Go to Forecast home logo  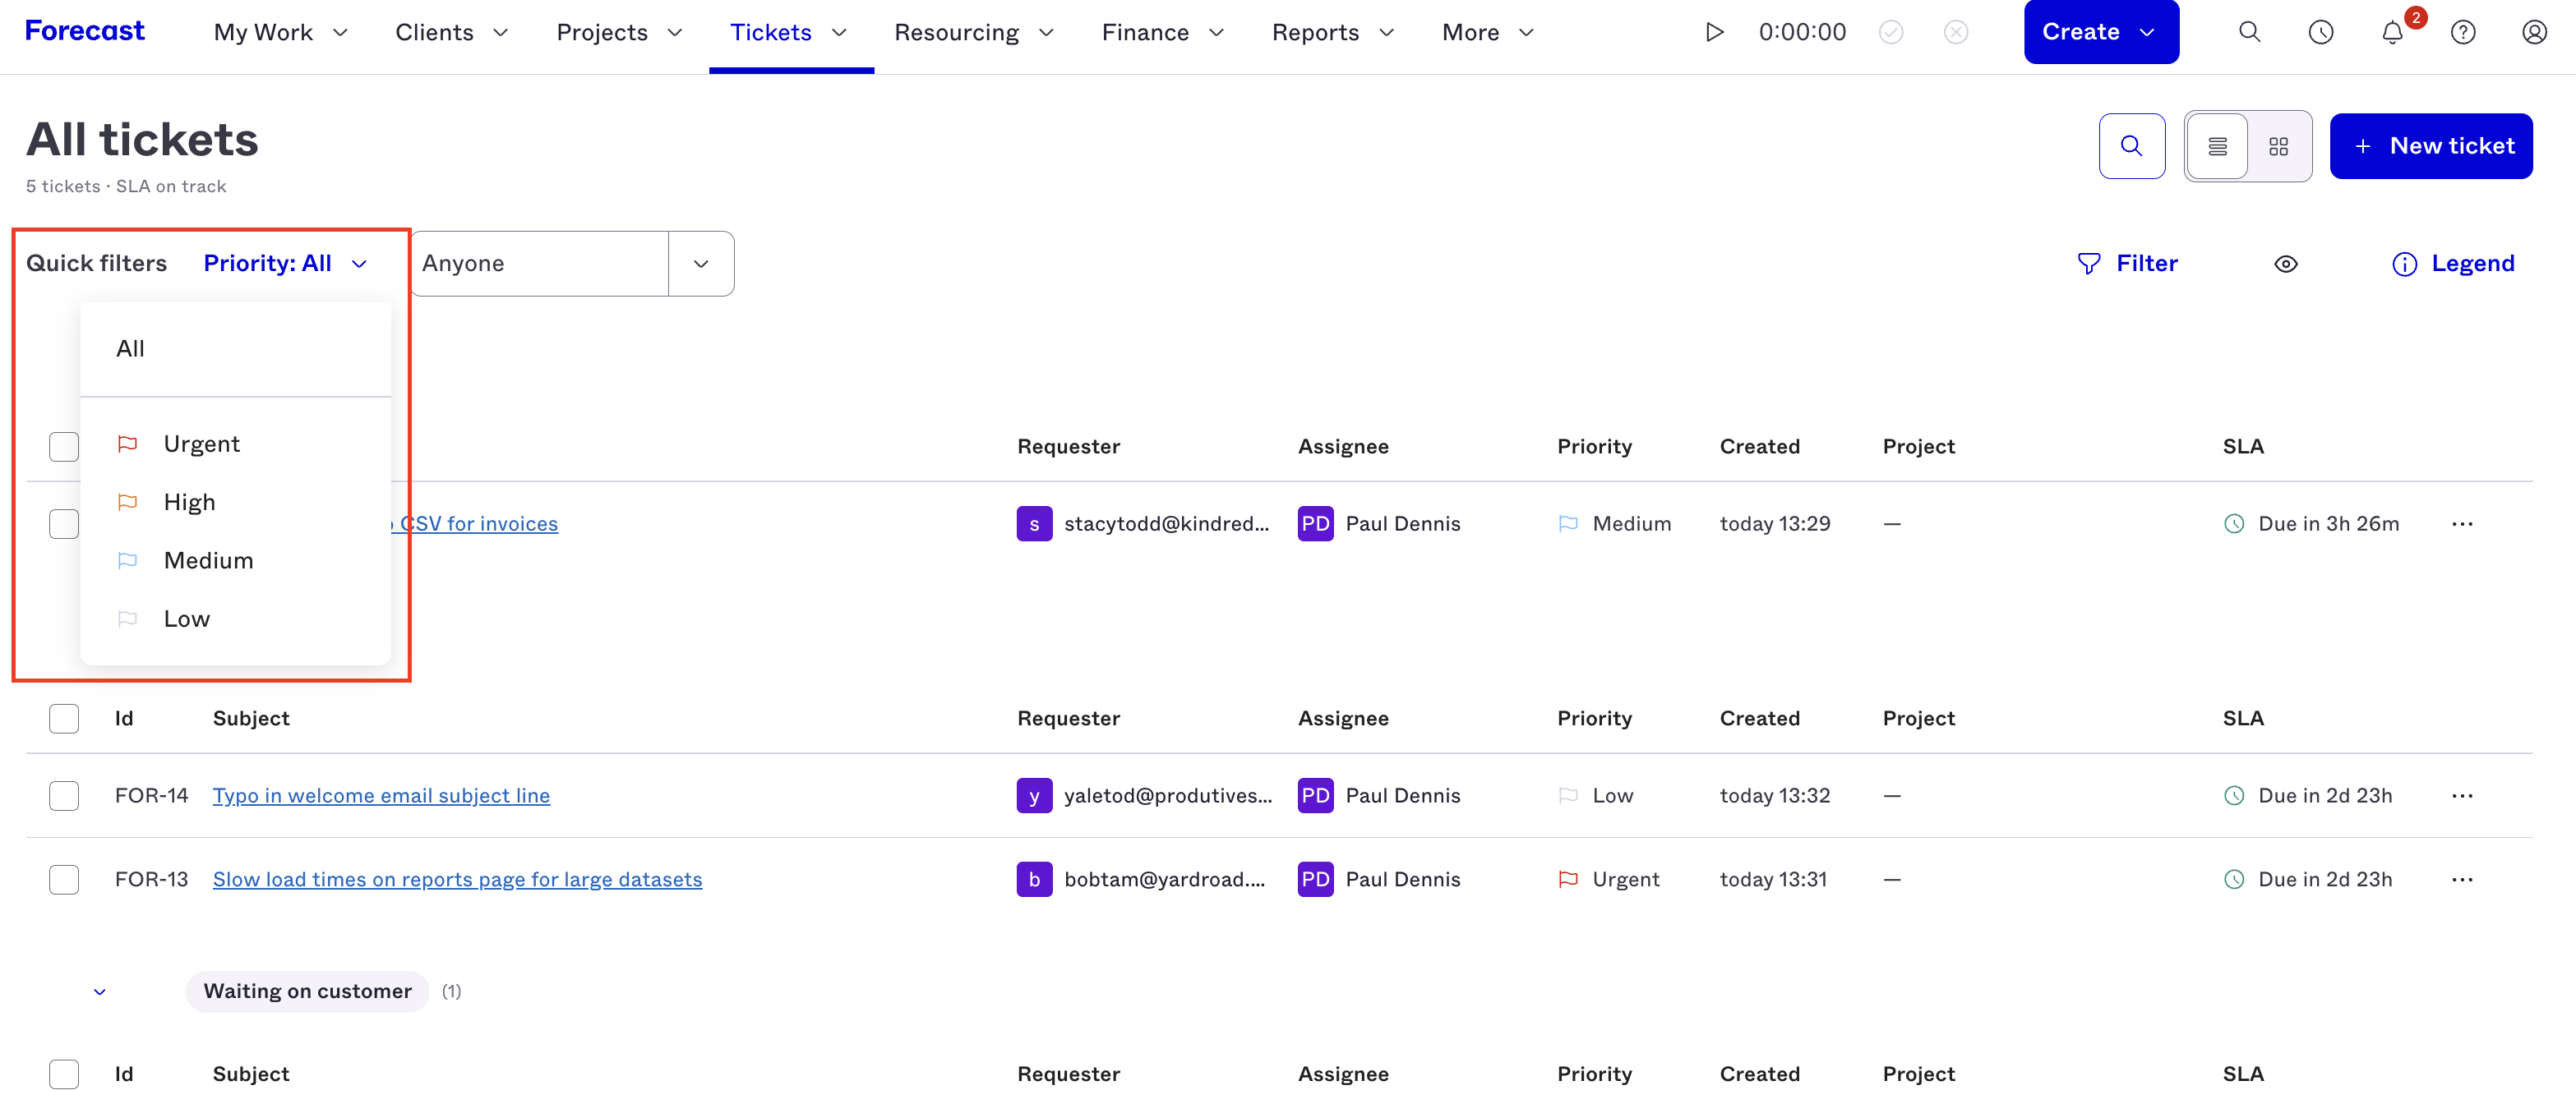pyautogui.click(x=85, y=31)
